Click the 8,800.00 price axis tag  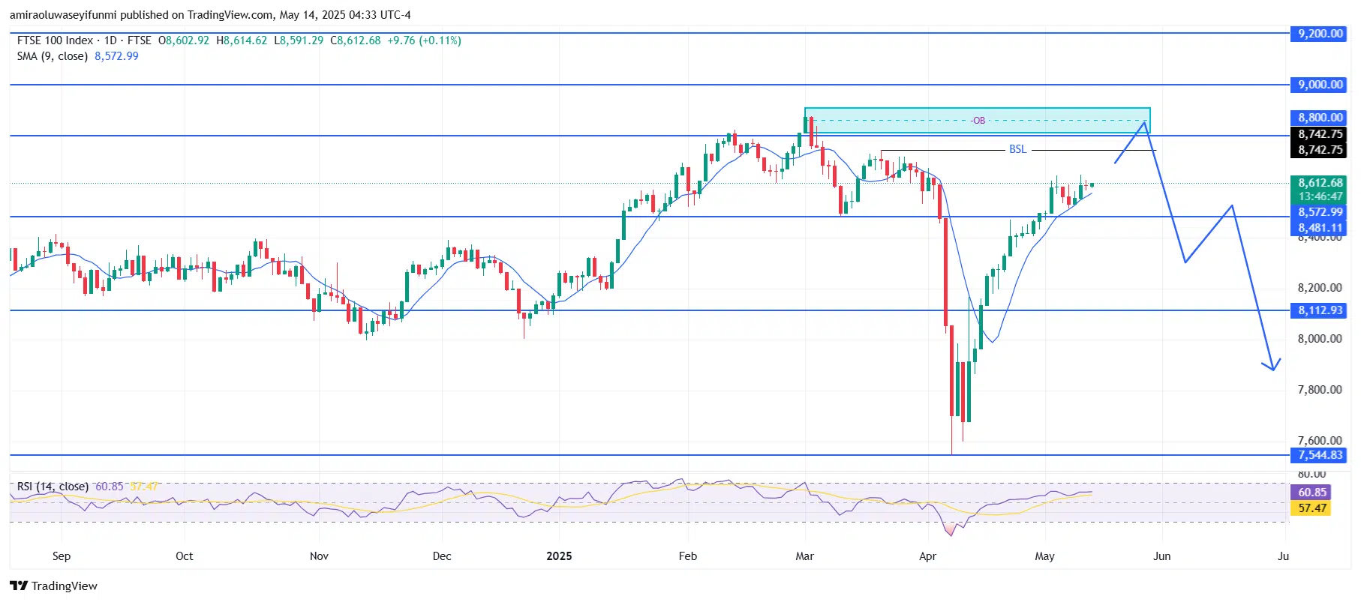click(x=1319, y=118)
